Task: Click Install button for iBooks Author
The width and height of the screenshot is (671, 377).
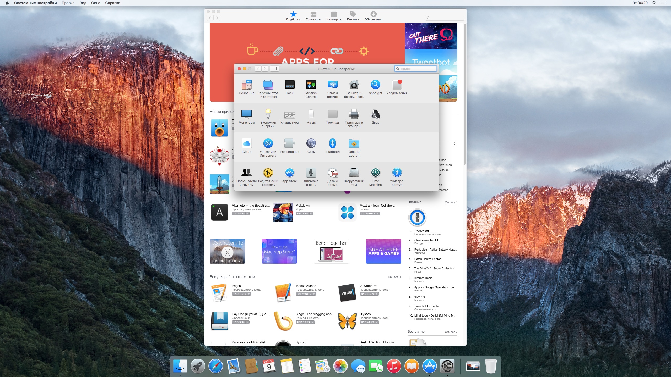Action: [x=304, y=294]
